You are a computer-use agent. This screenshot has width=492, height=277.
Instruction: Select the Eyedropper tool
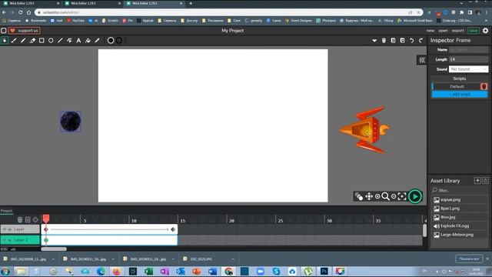(98, 41)
